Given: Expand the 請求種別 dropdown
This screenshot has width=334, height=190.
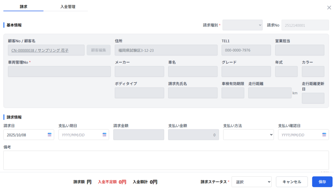Looking at the screenshot, I should [242, 25].
